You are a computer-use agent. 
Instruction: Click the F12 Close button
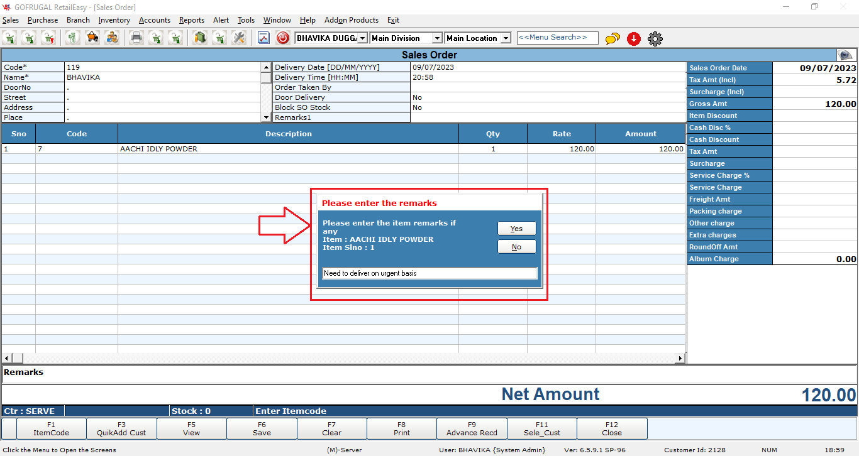point(612,428)
